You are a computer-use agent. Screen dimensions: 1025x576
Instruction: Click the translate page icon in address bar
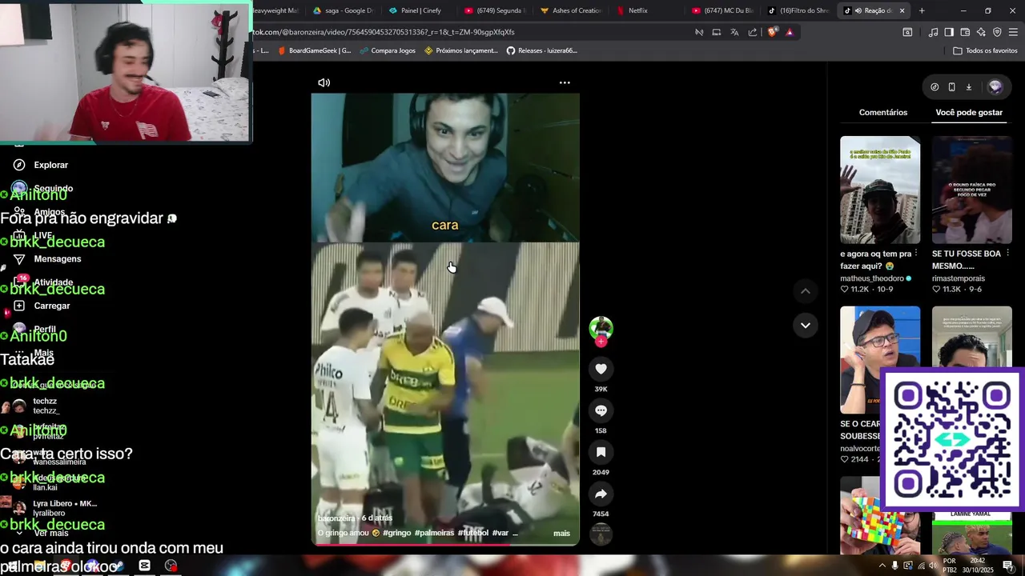pos(734,32)
